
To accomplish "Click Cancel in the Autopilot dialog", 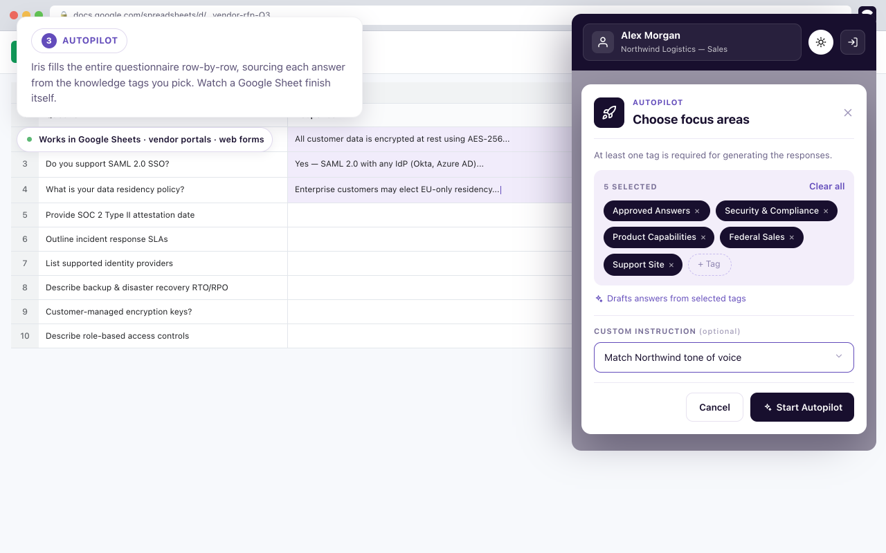I will point(714,407).
